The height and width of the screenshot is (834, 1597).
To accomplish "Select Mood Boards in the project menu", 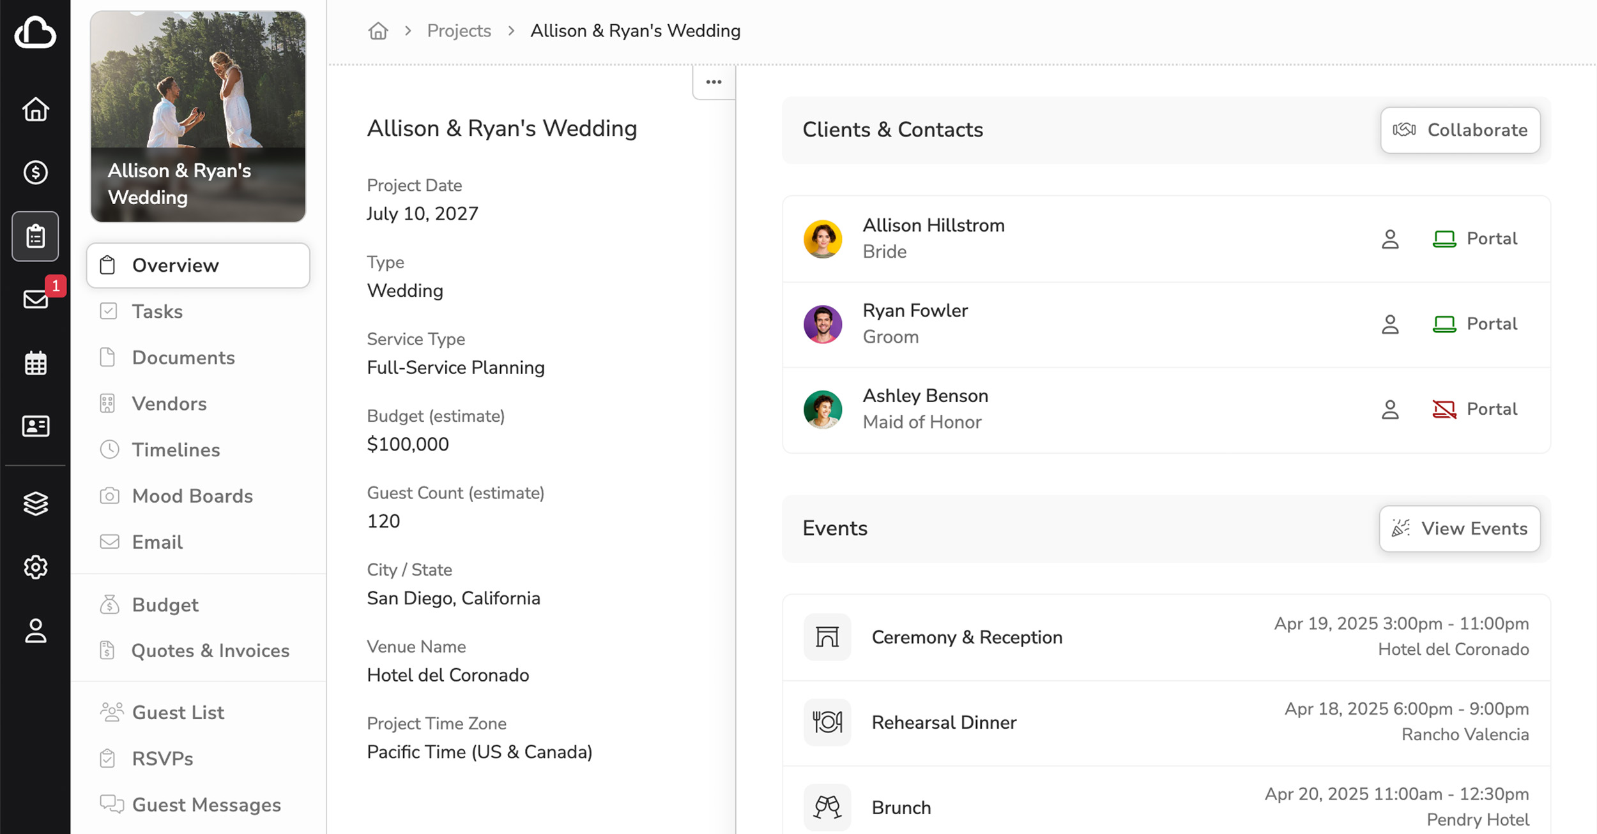I will point(192,496).
